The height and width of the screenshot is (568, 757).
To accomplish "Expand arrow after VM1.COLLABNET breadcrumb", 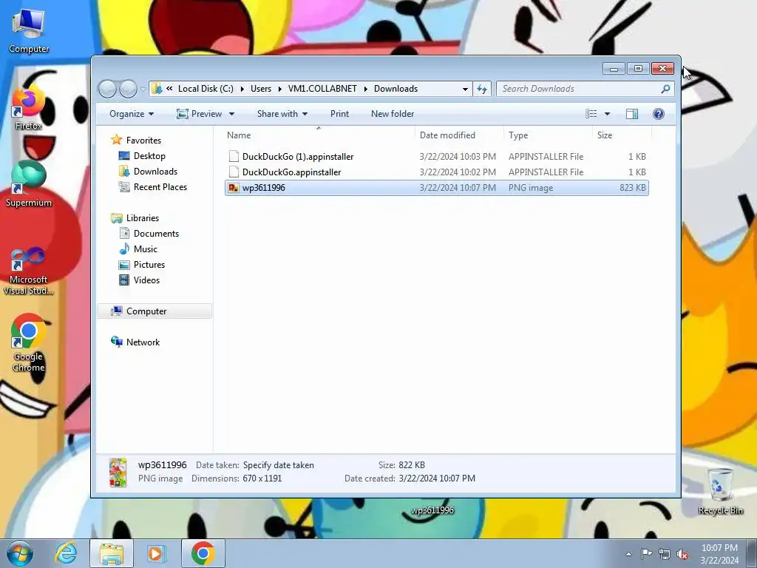I will pos(365,89).
